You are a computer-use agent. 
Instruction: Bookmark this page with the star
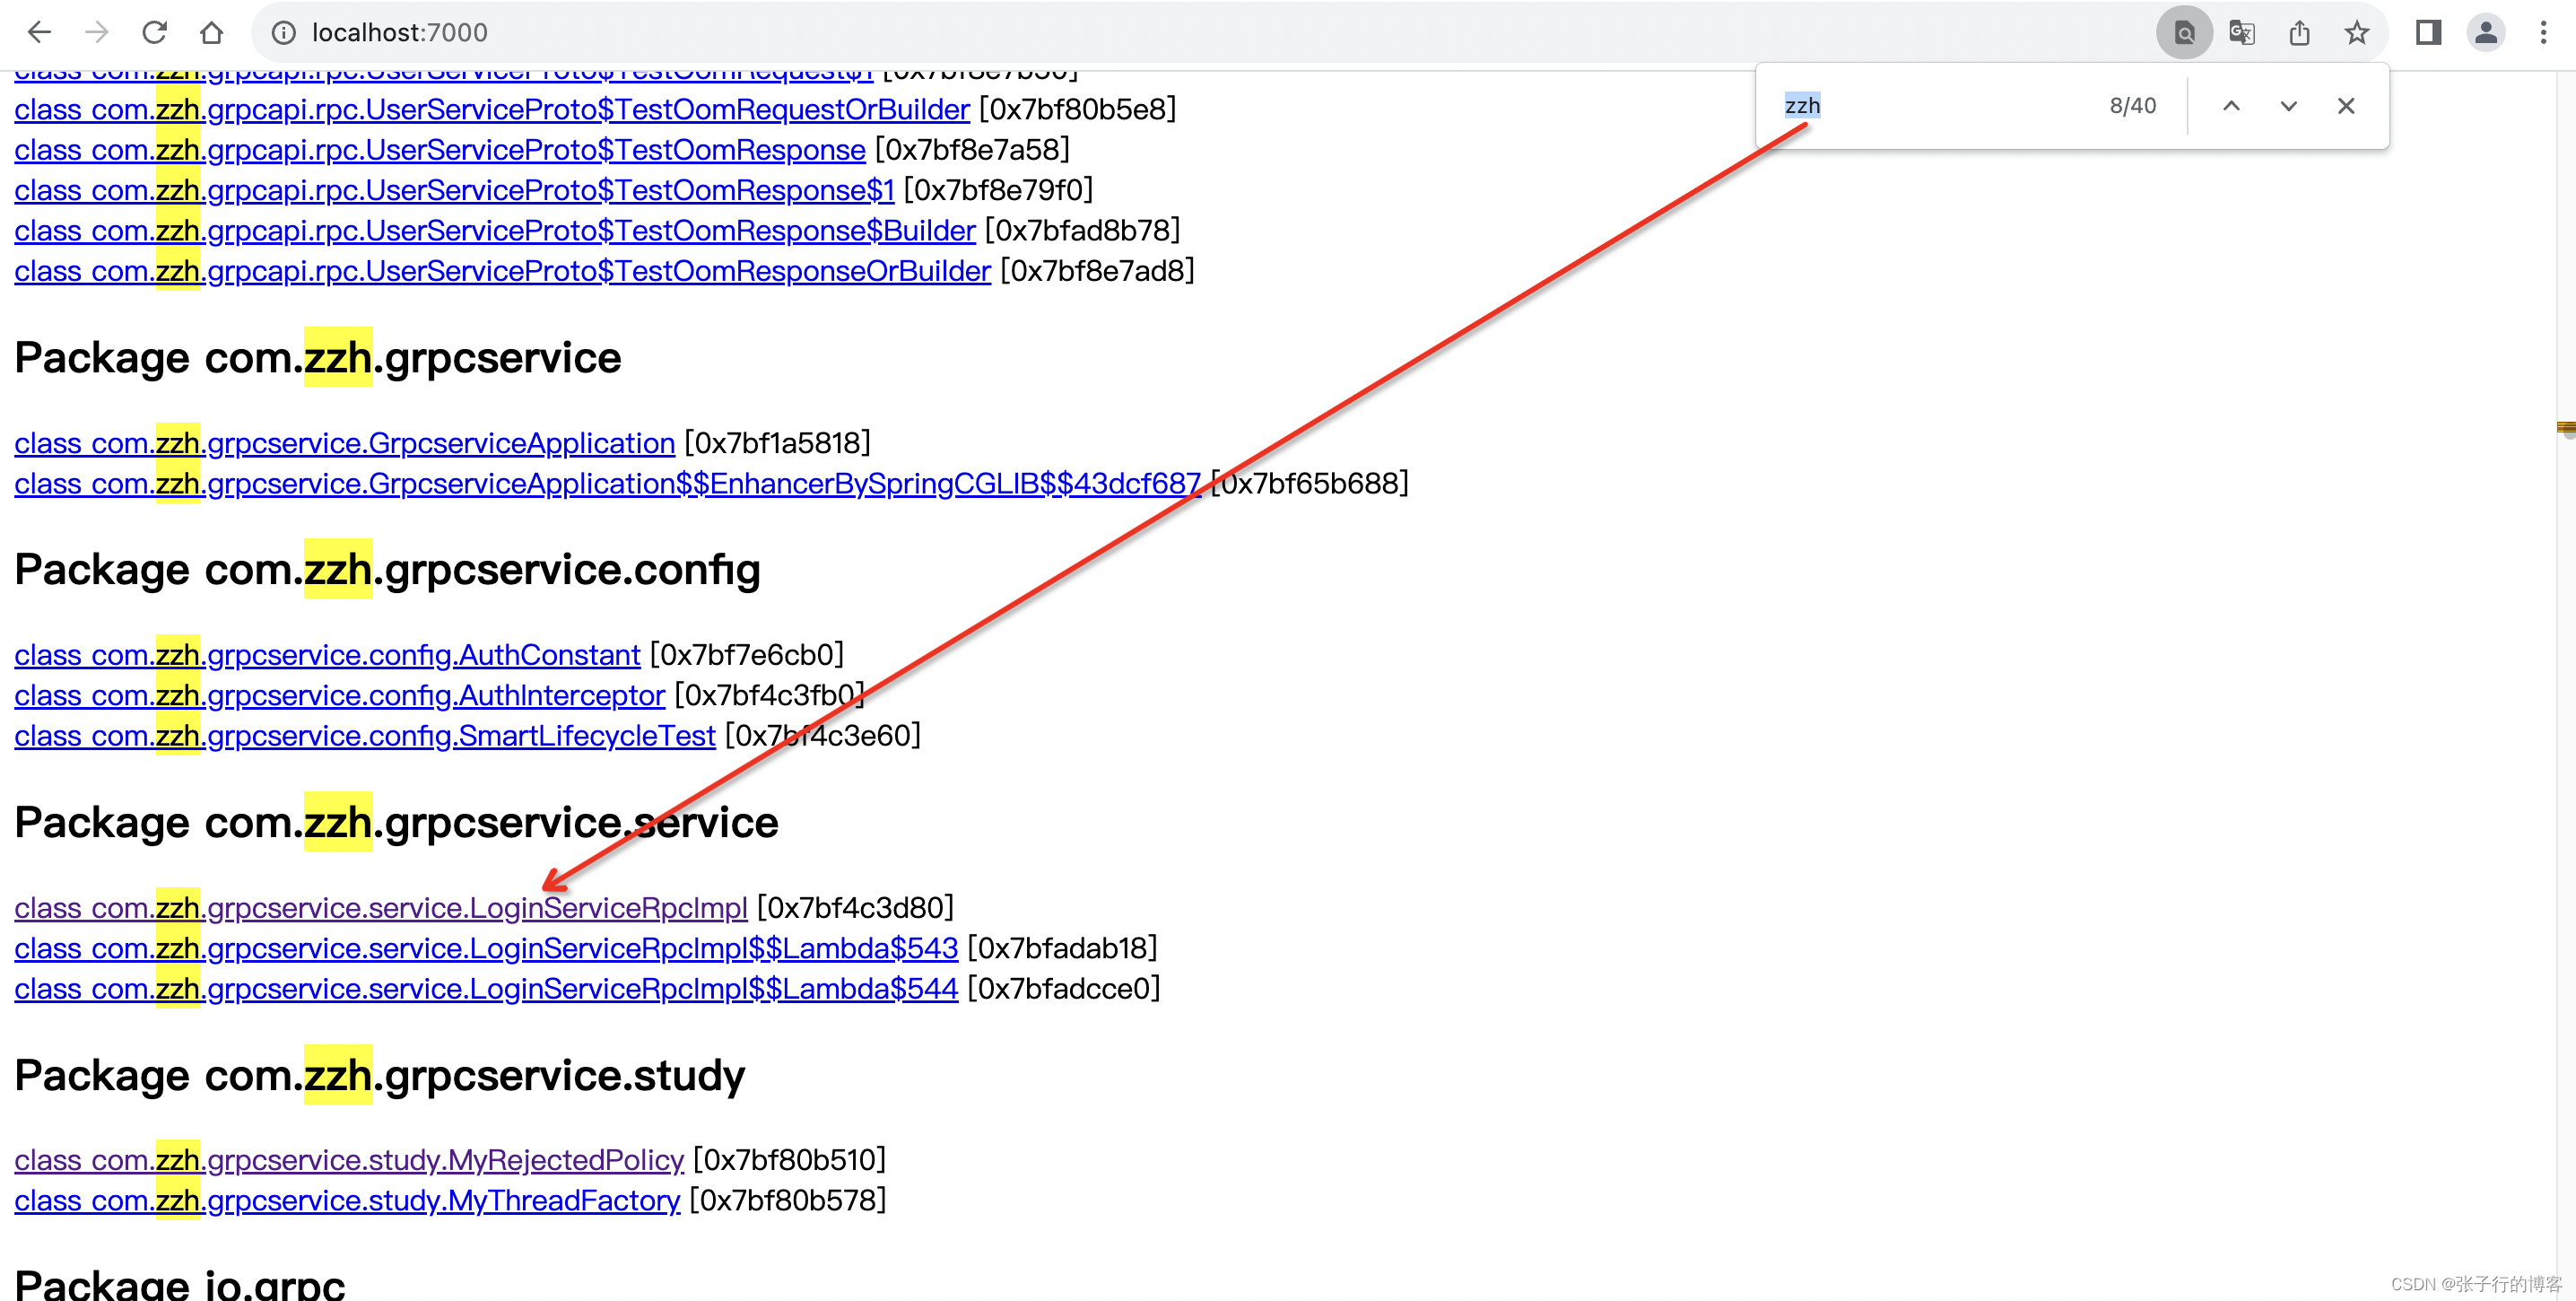coord(2356,33)
